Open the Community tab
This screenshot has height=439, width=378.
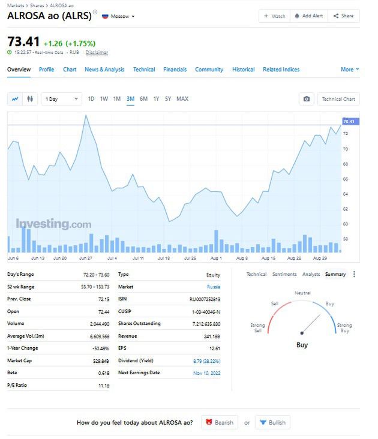pyautogui.click(x=209, y=70)
